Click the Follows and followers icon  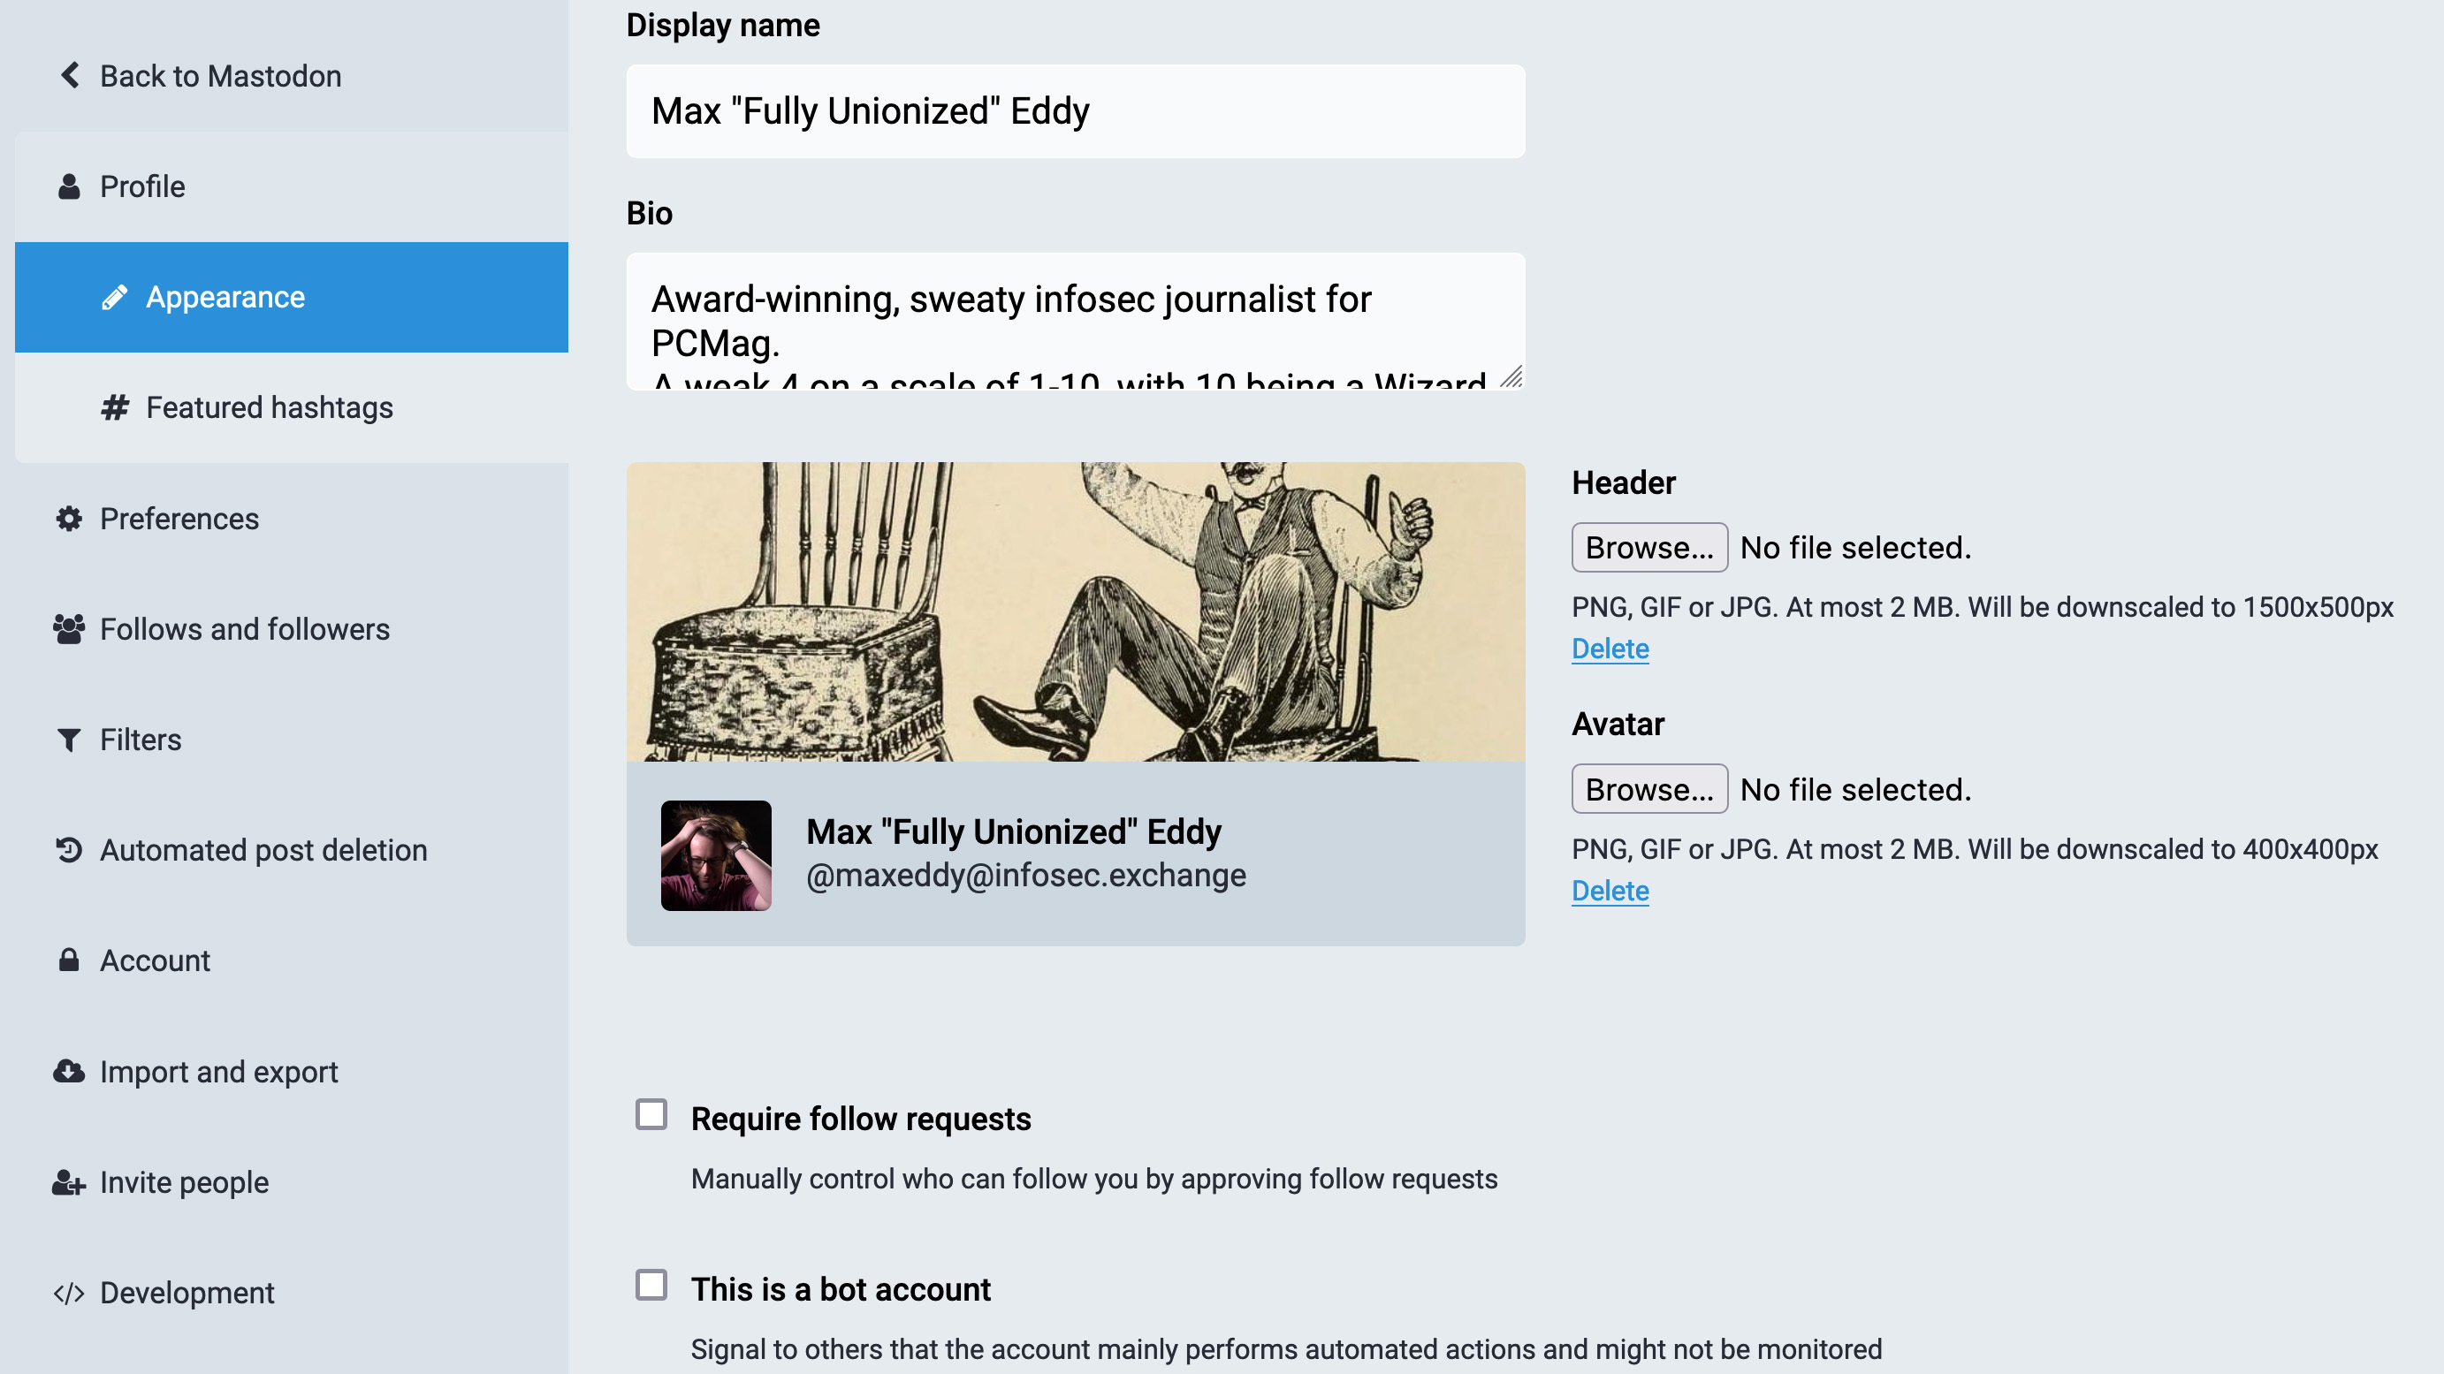(x=69, y=629)
